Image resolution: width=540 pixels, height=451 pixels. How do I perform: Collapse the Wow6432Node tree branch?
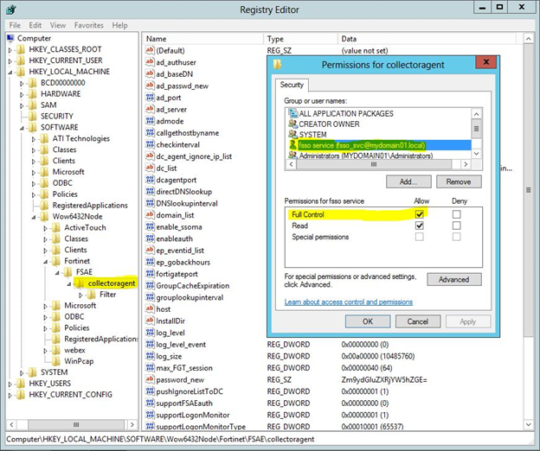coord(34,215)
